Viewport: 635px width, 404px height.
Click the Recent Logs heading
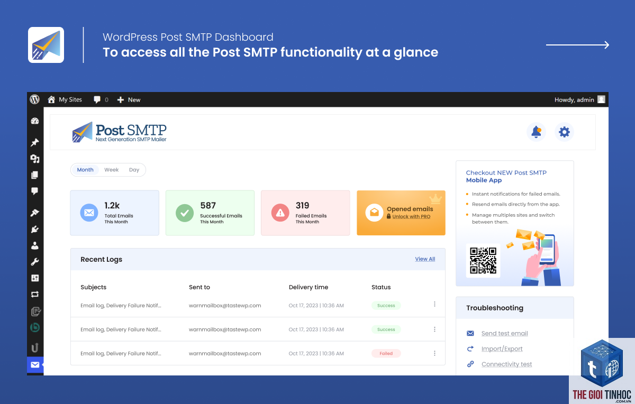[x=101, y=259]
